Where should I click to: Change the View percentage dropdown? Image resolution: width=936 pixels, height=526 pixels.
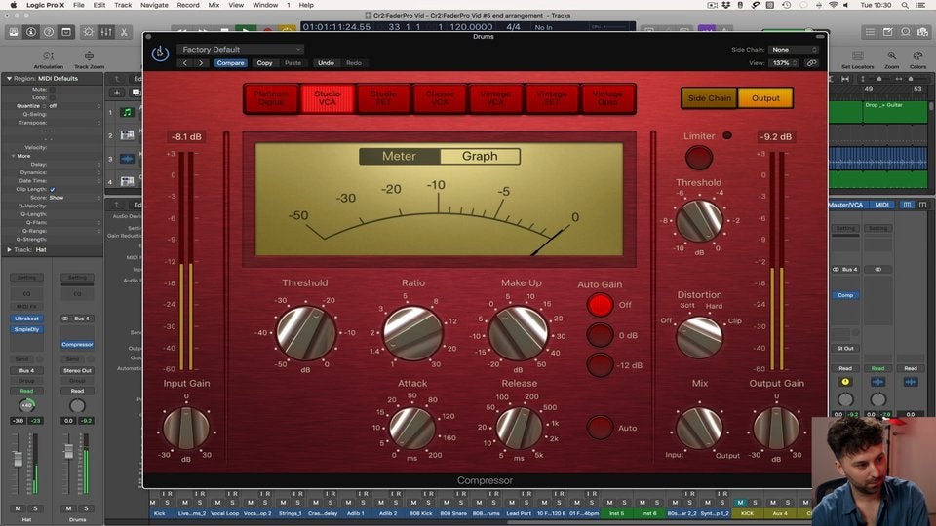[785, 62]
